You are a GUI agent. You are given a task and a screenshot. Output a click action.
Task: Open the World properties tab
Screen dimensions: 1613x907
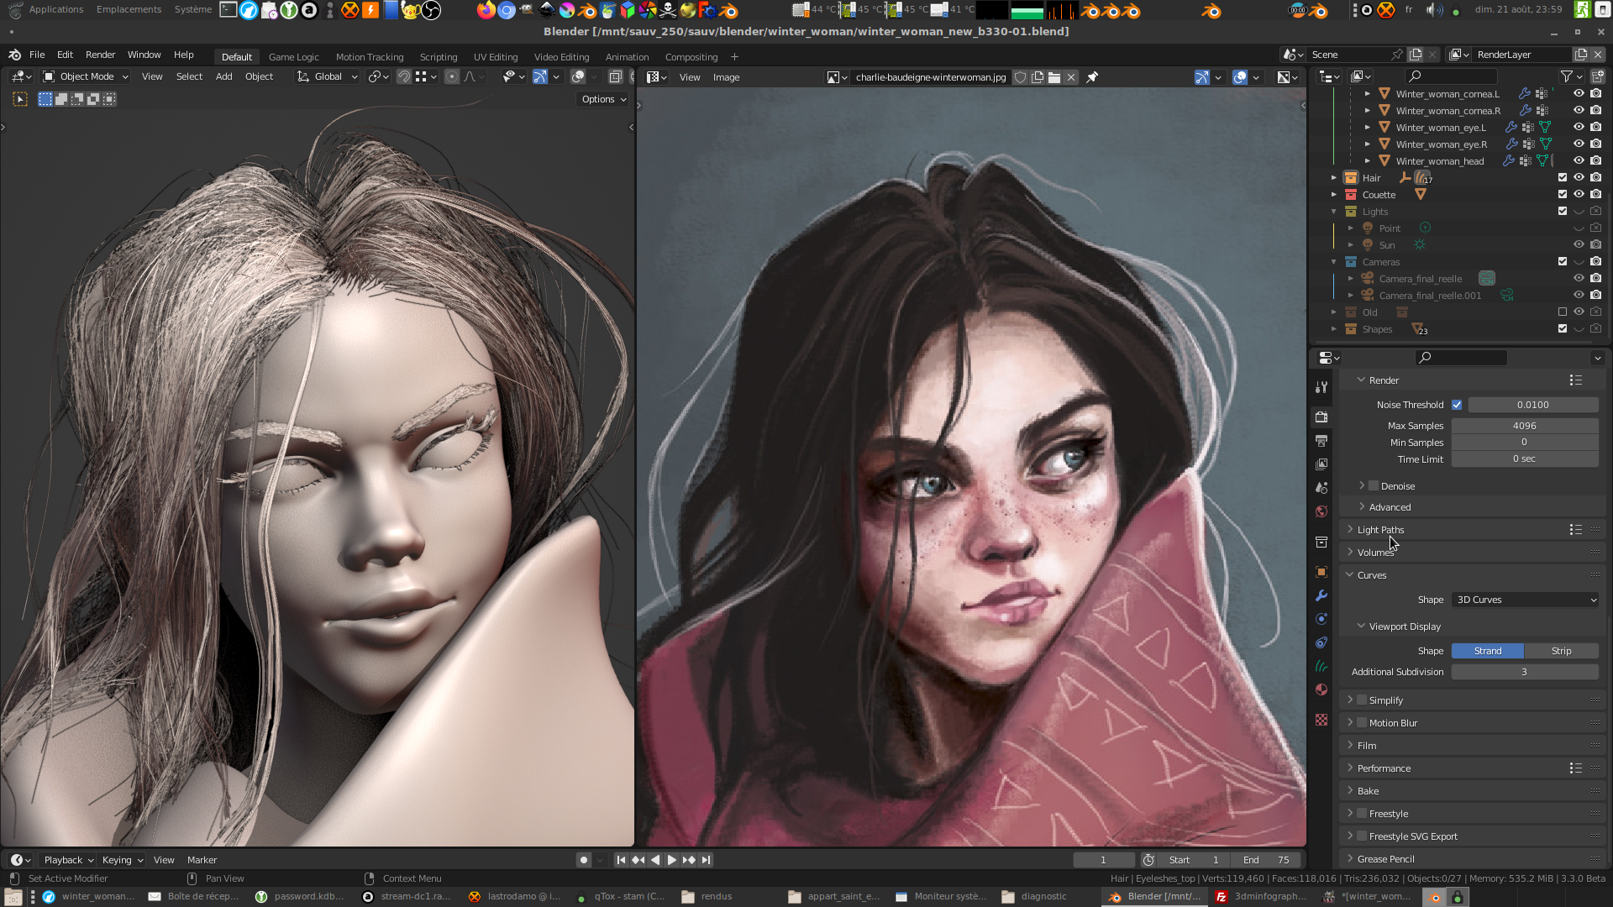tap(1321, 511)
